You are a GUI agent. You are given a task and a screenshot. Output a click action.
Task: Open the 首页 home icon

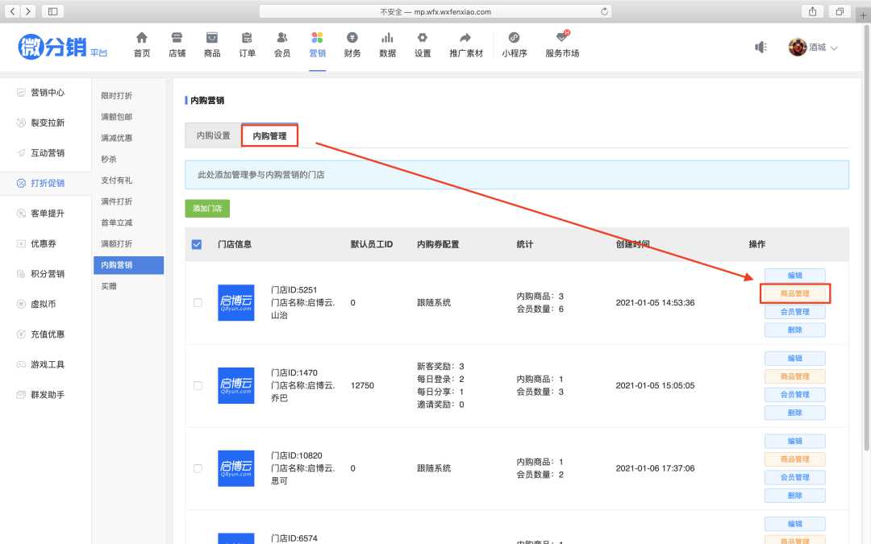[142, 39]
